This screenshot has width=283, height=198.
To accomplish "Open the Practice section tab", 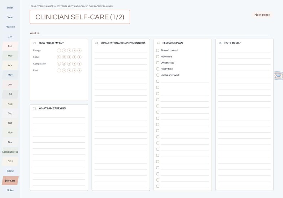I will pyautogui.click(x=10, y=27).
